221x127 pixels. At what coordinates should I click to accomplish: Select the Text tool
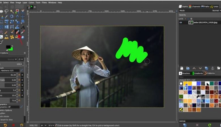[23, 27]
